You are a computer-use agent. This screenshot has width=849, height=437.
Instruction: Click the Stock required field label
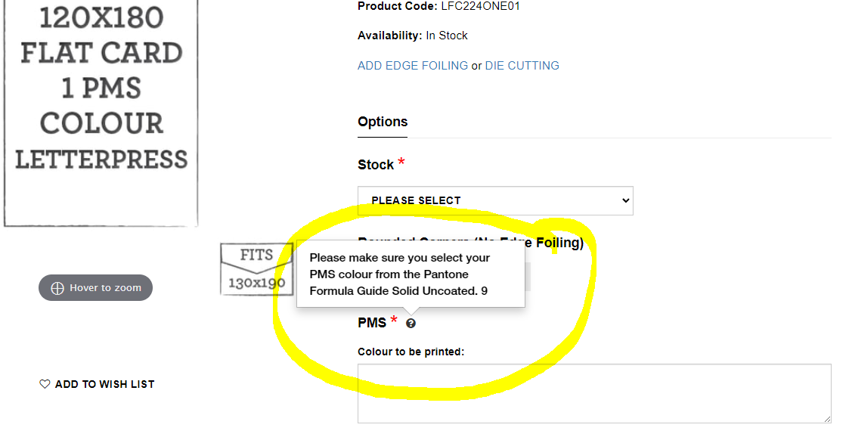point(376,165)
